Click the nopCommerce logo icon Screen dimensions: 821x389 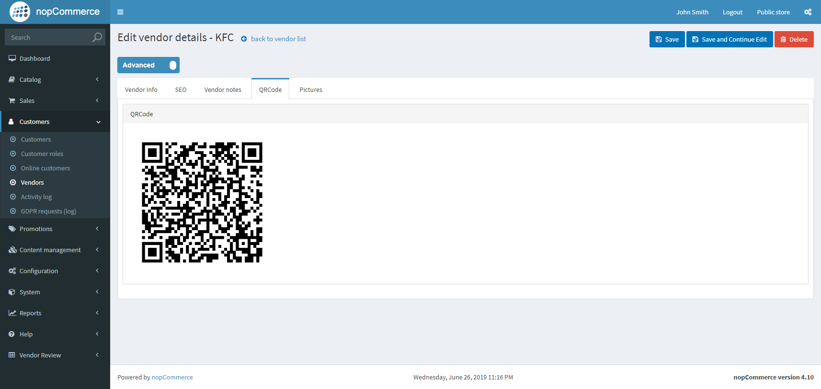click(20, 12)
